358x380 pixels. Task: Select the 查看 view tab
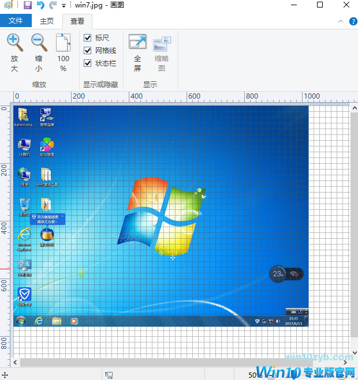pos(77,21)
